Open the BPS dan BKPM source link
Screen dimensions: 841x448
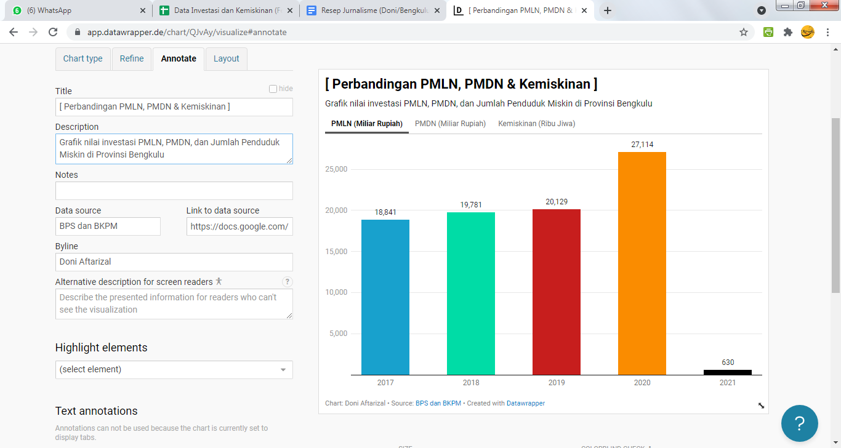click(438, 404)
